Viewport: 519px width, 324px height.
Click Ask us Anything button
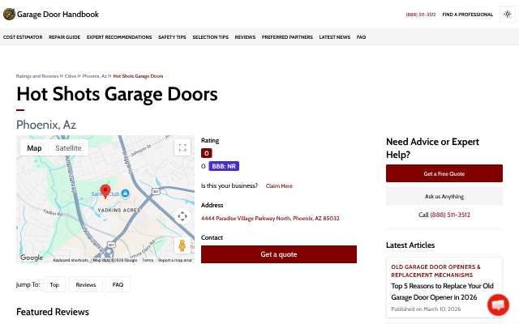pyautogui.click(x=444, y=196)
